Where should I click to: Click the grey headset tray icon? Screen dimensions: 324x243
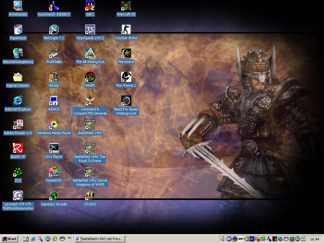pos(303,239)
